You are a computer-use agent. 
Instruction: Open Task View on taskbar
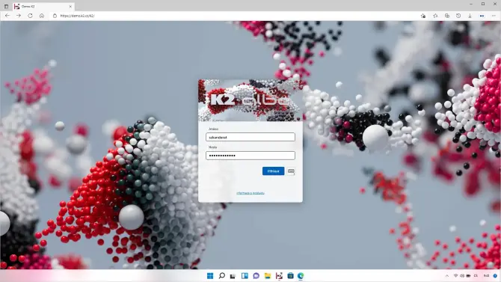pyautogui.click(x=233, y=275)
